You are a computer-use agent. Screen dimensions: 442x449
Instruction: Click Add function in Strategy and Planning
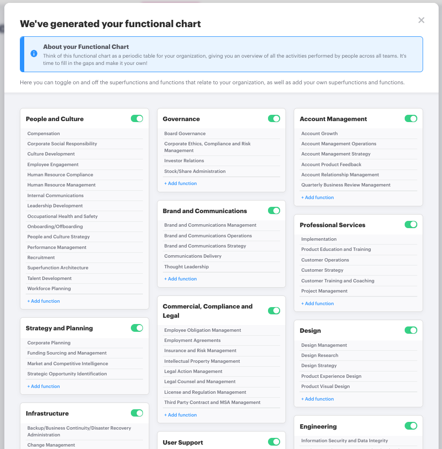43,386
